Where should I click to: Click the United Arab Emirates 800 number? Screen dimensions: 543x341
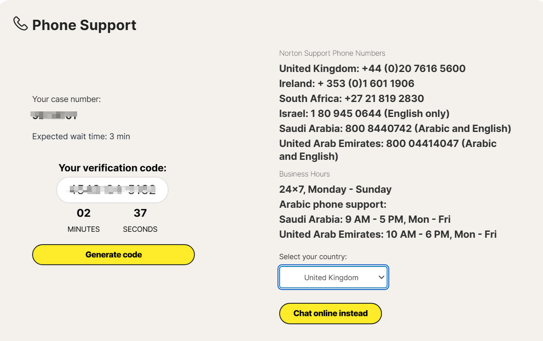click(422, 144)
